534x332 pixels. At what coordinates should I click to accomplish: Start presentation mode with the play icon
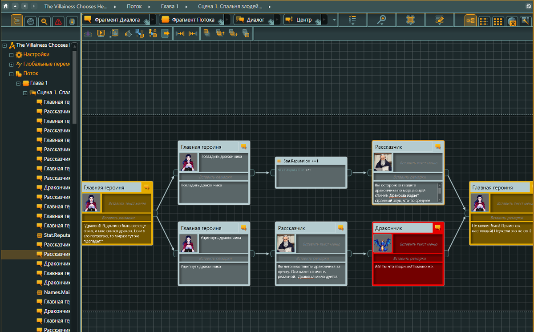coord(101,33)
